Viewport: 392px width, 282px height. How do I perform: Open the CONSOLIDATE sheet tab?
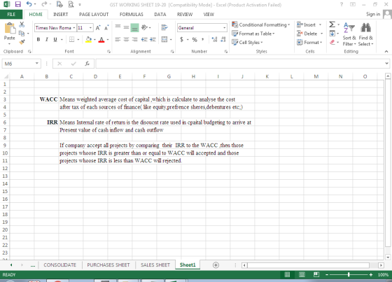pos(59,265)
